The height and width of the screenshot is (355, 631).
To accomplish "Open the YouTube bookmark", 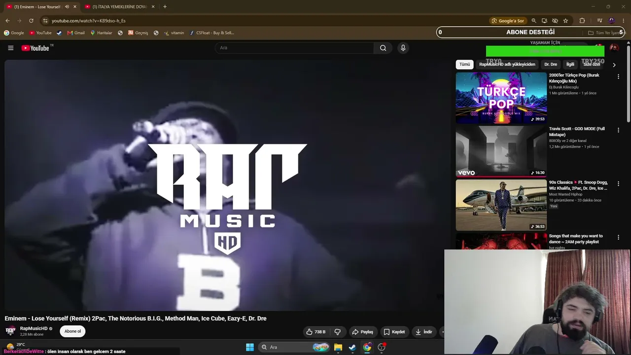I will [x=40, y=33].
